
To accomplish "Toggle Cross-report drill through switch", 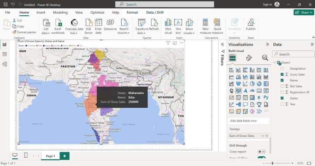I will click(x=262, y=152).
